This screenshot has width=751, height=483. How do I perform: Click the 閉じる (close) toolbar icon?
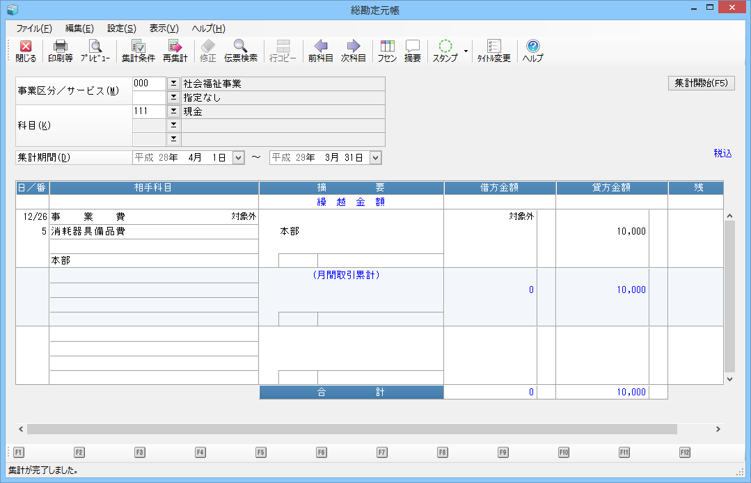26,52
